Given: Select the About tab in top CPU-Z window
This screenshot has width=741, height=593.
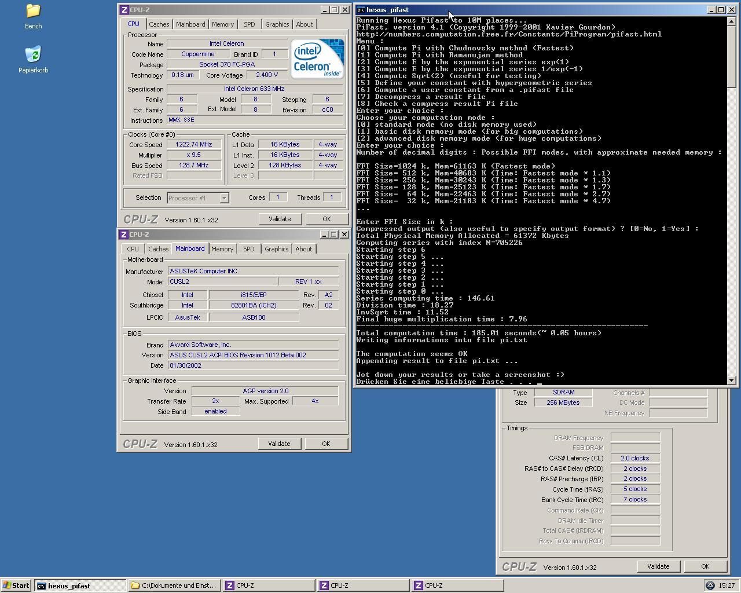Looking at the screenshot, I should coord(305,24).
